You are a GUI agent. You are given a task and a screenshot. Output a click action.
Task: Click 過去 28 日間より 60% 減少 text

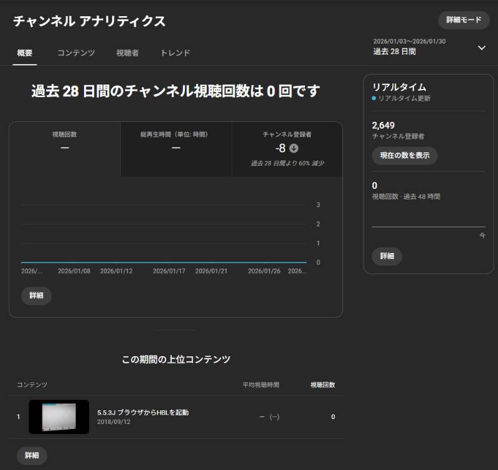tap(287, 163)
